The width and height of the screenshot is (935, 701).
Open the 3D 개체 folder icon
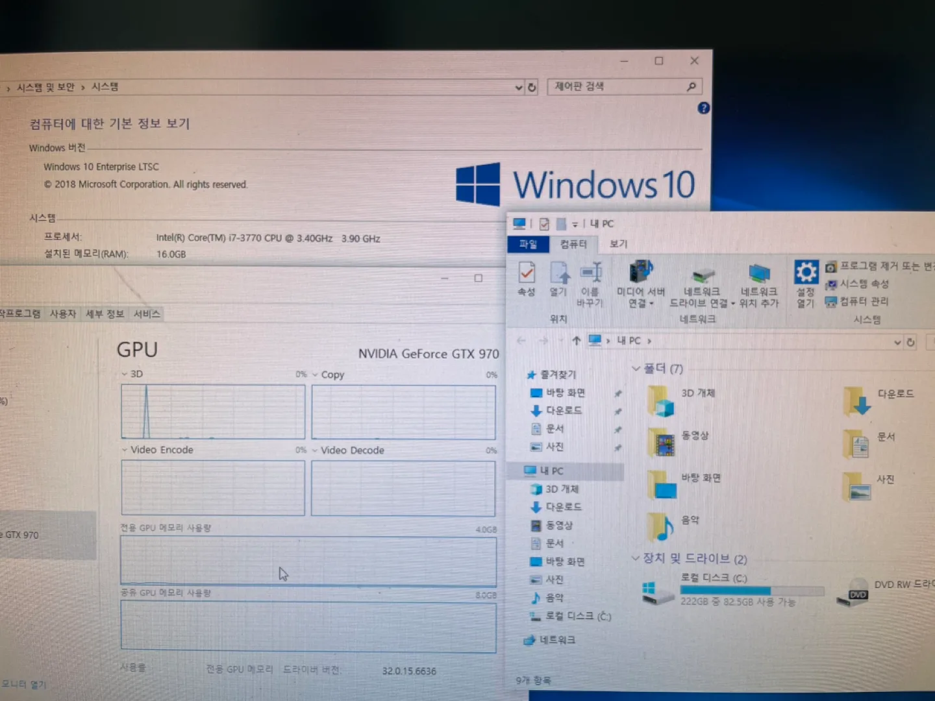click(x=662, y=401)
